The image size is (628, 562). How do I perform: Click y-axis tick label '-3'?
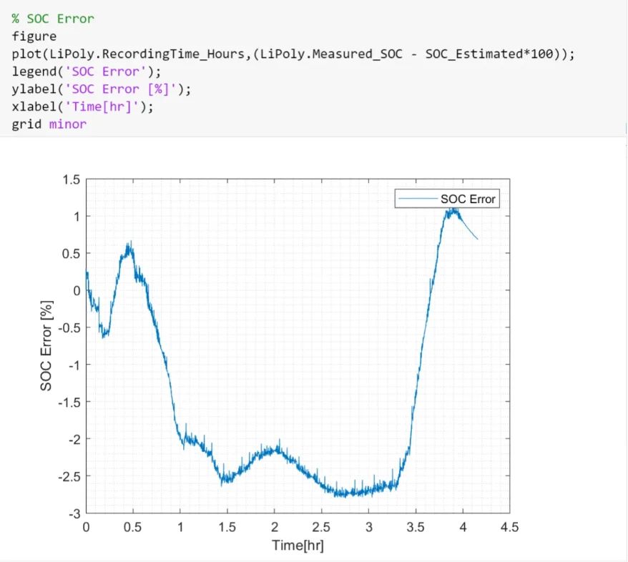click(x=74, y=514)
